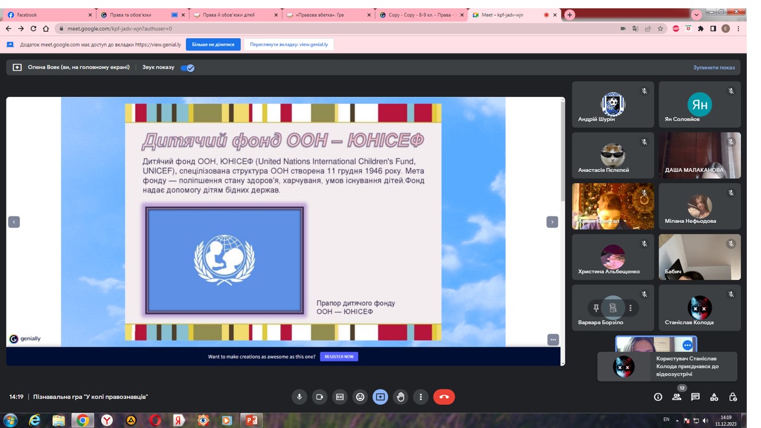Open more options menu in Meet toolbar
This screenshot has width=761, height=428.
click(421, 397)
